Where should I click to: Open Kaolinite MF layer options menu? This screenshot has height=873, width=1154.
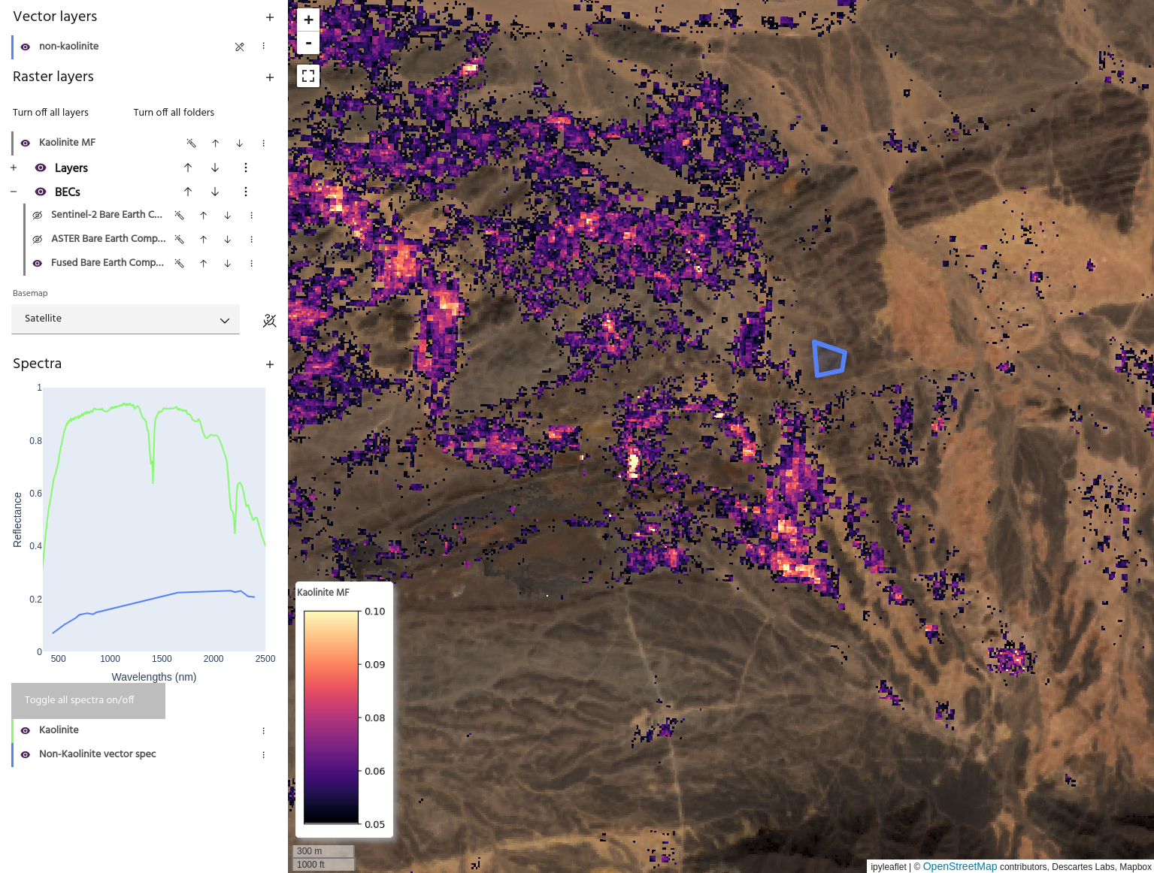[x=263, y=143]
